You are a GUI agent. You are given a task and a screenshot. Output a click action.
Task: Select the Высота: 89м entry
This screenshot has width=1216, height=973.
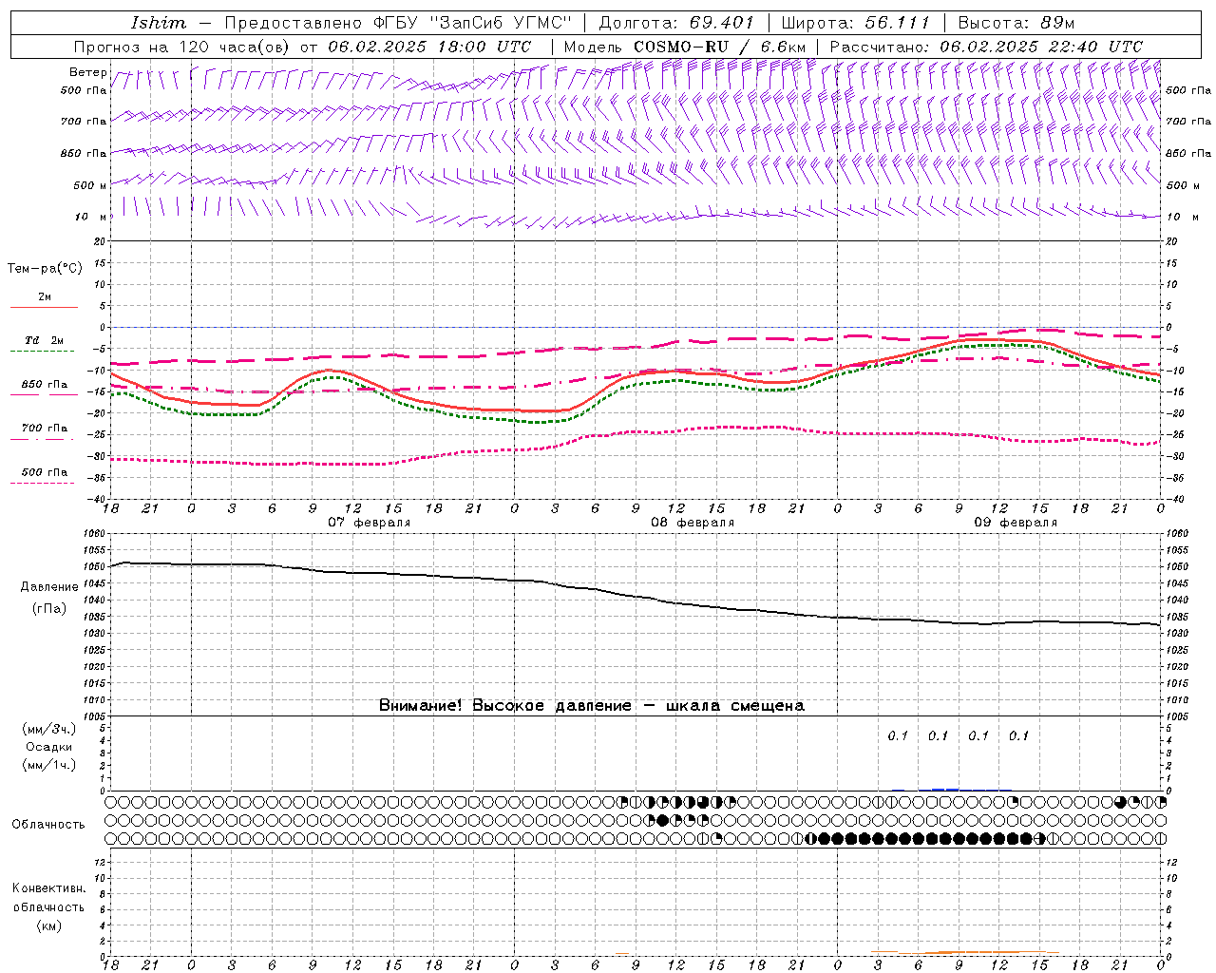1016,23
